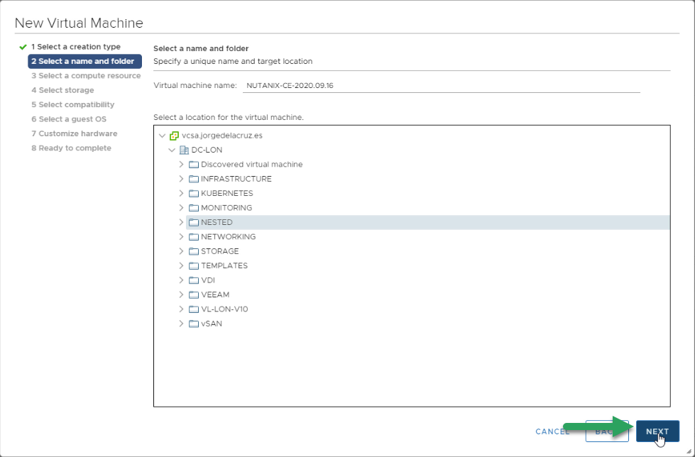Image resolution: width=695 pixels, height=457 pixels.
Task: Expand the NESTED folder chevron
Action: pos(181,222)
